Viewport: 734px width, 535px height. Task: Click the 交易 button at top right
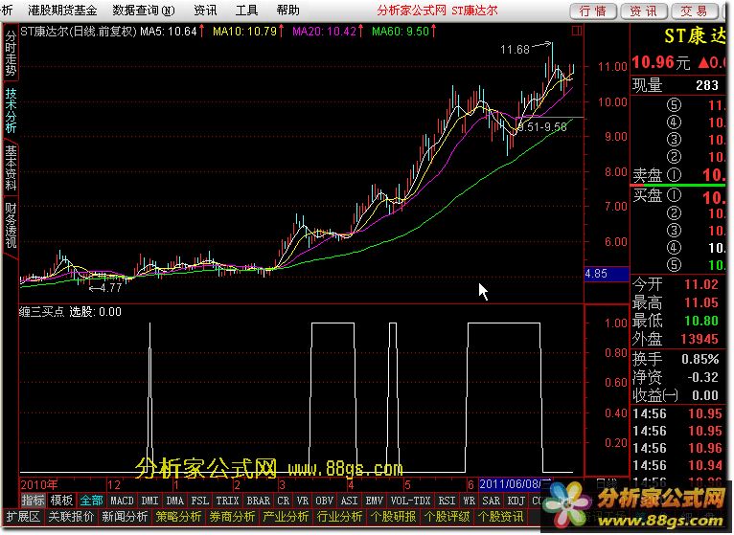coord(694,11)
